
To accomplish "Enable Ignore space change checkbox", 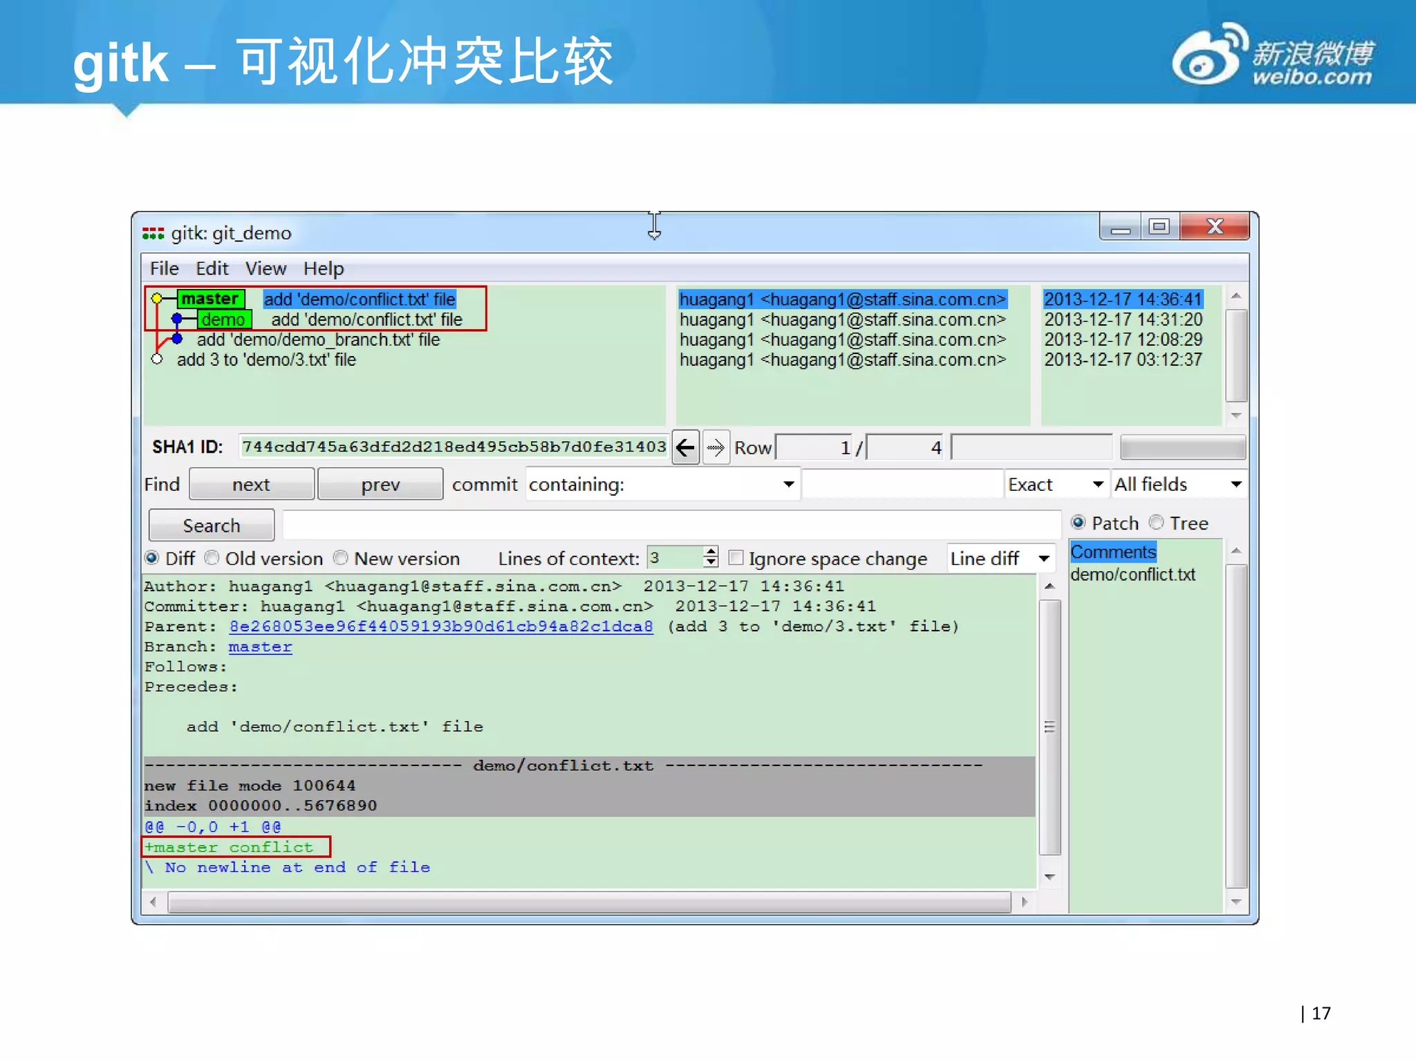I will pyautogui.click(x=736, y=558).
